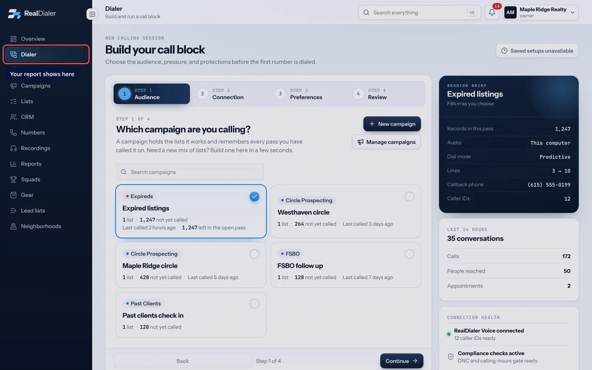Image resolution: width=592 pixels, height=370 pixels.
Task: Go to Step 1 Audience tab
Action: pos(152,94)
